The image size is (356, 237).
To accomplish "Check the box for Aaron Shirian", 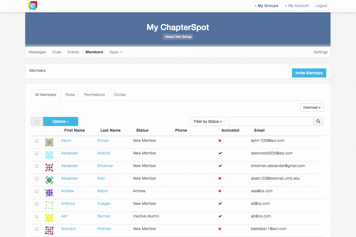I will pyautogui.click(x=37, y=141).
